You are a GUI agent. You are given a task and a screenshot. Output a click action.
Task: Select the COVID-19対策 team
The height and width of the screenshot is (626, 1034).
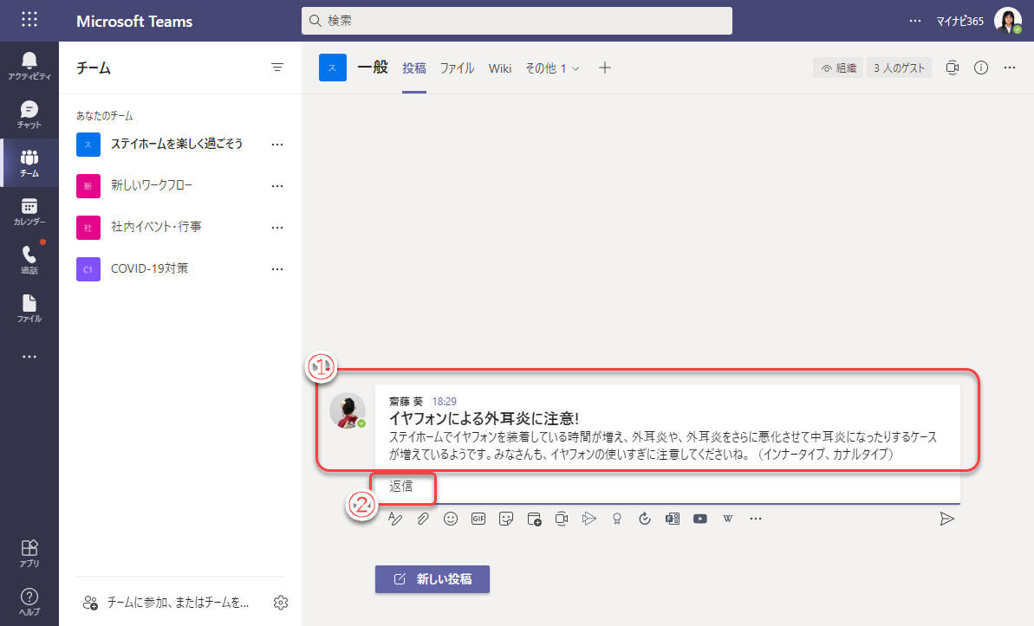tap(180, 269)
